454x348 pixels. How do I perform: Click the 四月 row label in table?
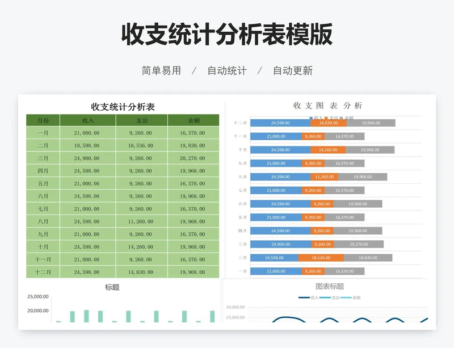pyautogui.click(x=43, y=171)
